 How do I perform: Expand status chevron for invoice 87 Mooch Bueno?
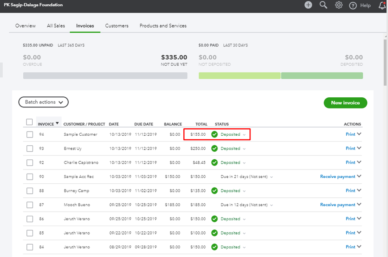tap(271, 205)
